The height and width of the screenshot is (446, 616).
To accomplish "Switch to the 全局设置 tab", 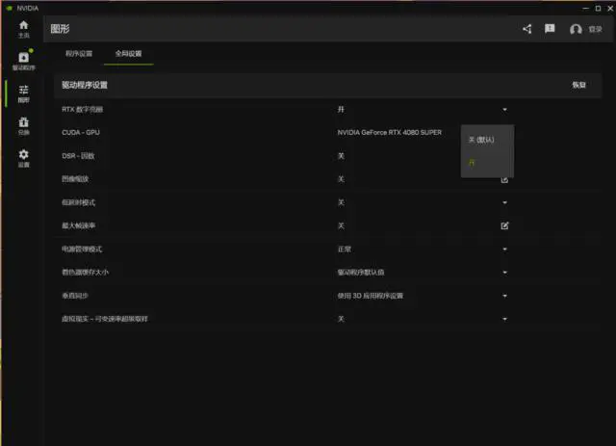I will [x=128, y=54].
